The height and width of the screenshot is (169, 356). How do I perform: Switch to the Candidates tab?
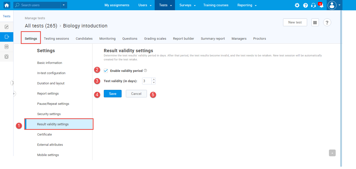84,38
